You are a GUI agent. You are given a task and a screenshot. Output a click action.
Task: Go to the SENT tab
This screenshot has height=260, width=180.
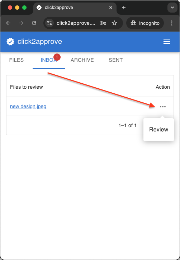[115, 60]
